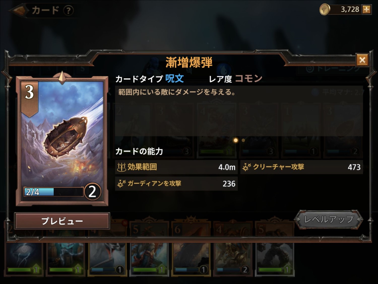Click the ガーディアンを攻撃 burst icon

pyautogui.click(x=121, y=184)
